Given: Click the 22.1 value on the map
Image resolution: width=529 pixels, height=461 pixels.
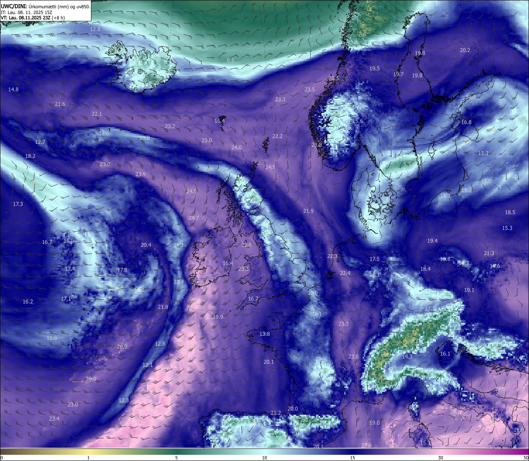Looking at the screenshot, I should coord(97,114).
